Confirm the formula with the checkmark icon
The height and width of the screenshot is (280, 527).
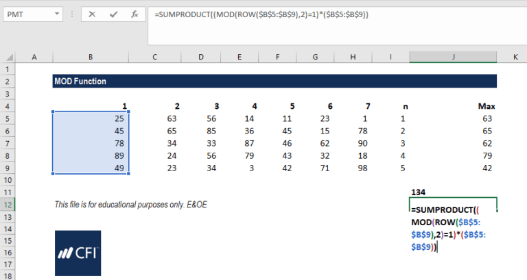coord(114,14)
